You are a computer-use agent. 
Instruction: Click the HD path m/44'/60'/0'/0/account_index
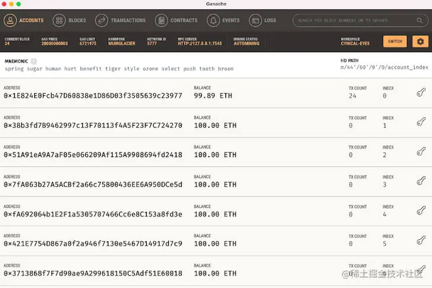click(x=384, y=68)
